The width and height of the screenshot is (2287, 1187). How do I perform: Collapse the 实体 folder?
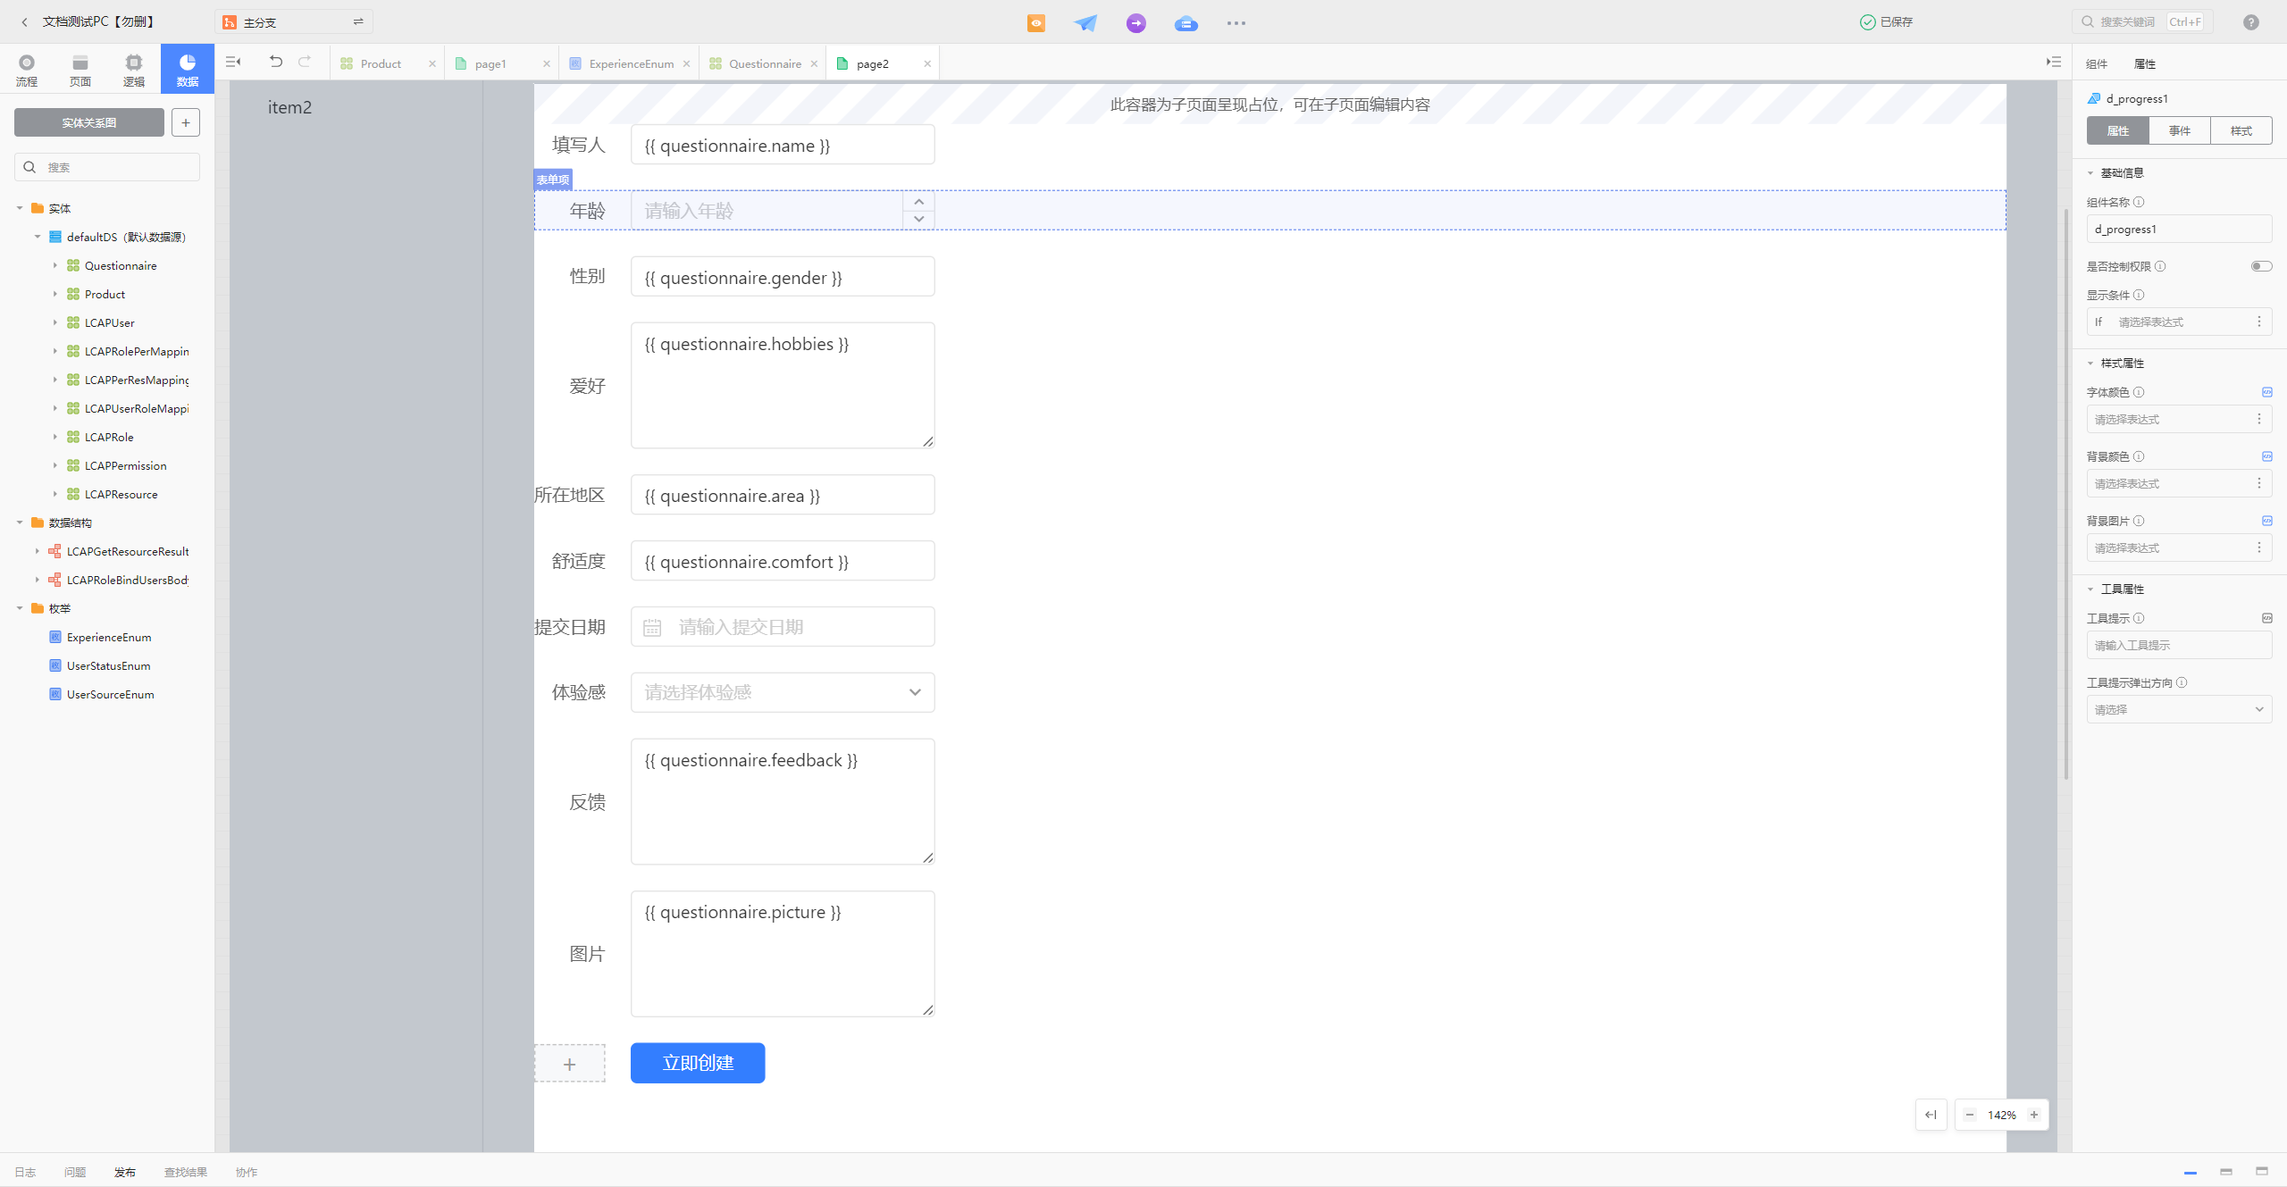click(x=20, y=208)
